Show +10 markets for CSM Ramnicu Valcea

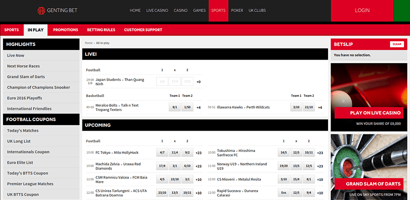(198, 179)
